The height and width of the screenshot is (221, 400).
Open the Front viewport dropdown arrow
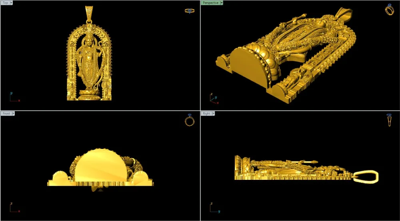pos(13,113)
